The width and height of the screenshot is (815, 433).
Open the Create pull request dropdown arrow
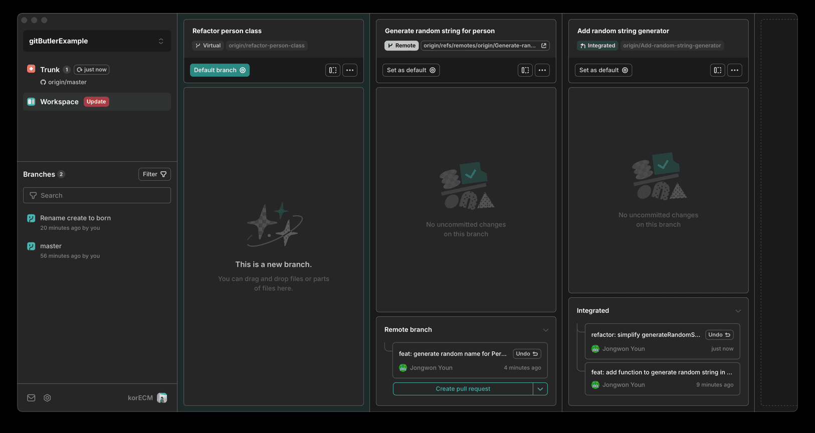[x=540, y=389]
